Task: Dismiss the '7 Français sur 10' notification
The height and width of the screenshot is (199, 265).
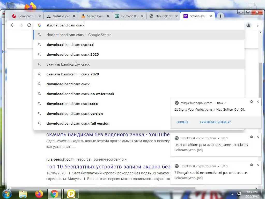Action: coord(257,165)
